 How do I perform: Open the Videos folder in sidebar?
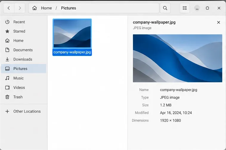tap(24, 88)
